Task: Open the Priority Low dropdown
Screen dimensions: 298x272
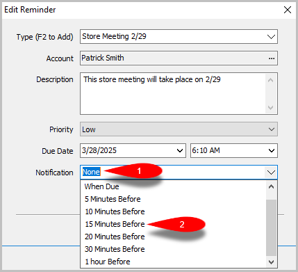Action: point(179,129)
